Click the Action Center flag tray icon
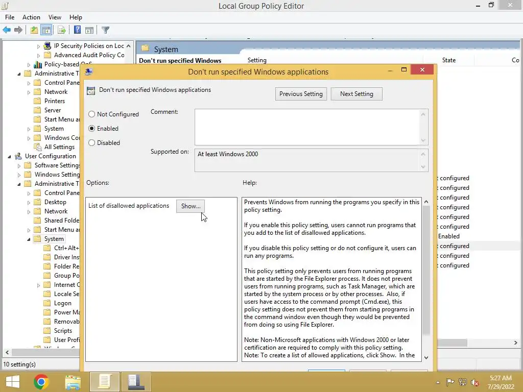The width and height of the screenshot is (523, 392). (450, 382)
